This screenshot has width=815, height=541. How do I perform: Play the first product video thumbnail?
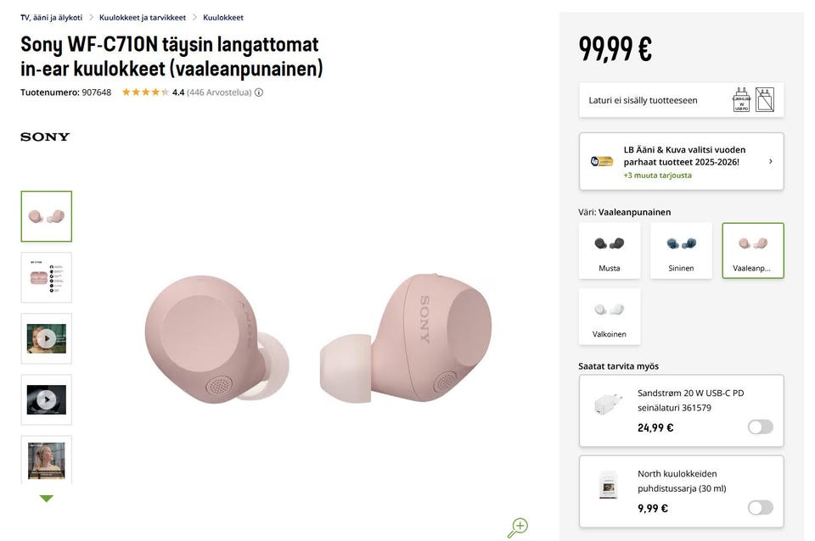pos(46,338)
